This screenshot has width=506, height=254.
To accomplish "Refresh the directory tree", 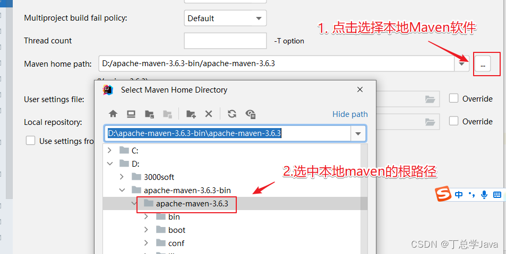I will click(x=231, y=114).
